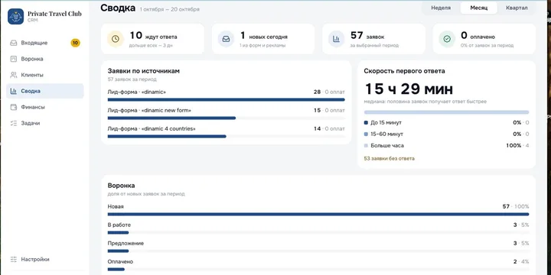Screen dimensions: 551x275
Task: Click the 15–60 минут legend swatch
Action: click(x=366, y=134)
